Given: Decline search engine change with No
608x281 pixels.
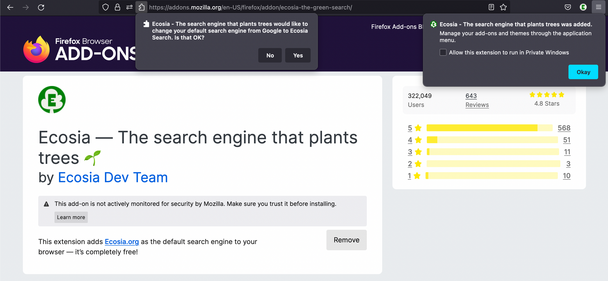Looking at the screenshot, I should 270,55.
